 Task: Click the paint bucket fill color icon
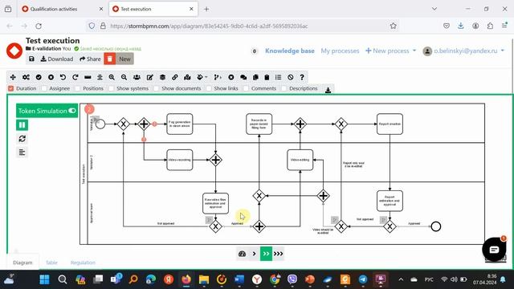(200, 77)
